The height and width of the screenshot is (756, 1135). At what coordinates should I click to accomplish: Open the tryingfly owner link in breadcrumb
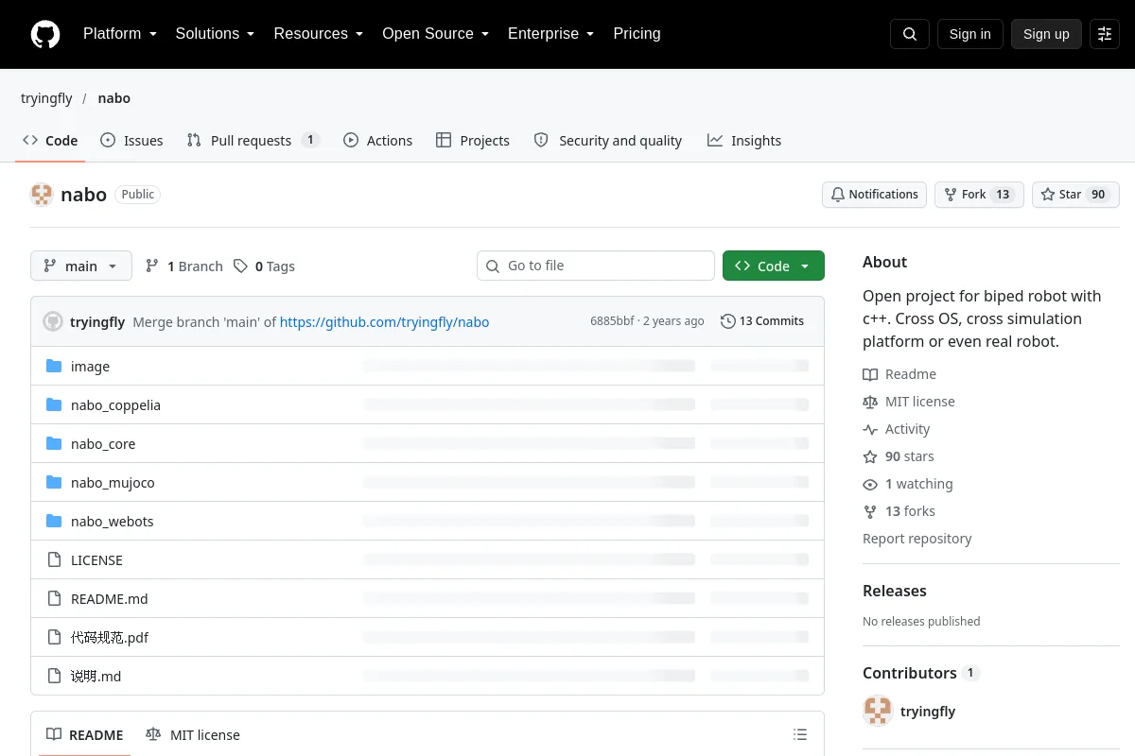tap(46, 98)
